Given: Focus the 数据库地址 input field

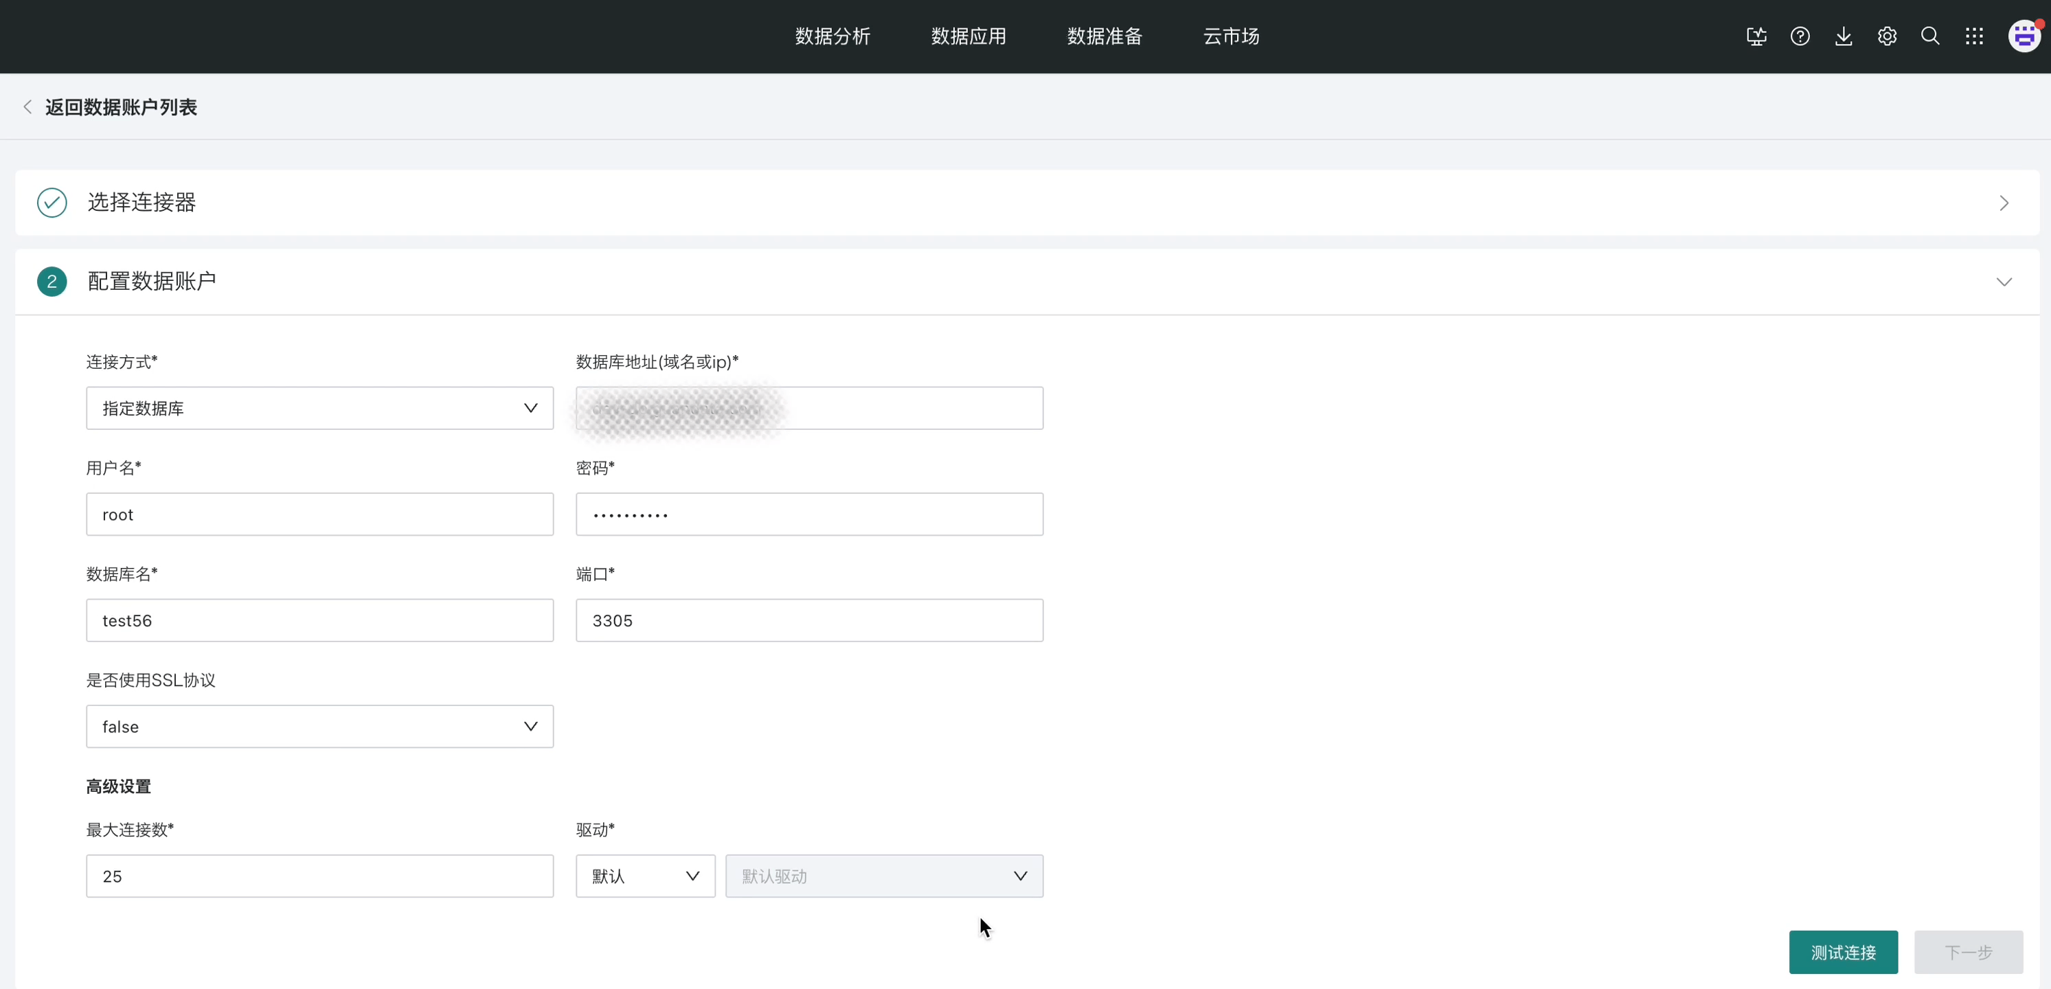Looking at the screenshot, I should tap(809, 409).
